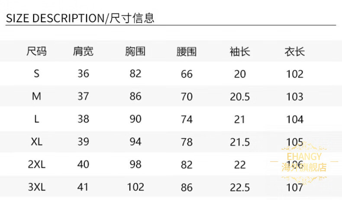Select the 袖长 column header
Screen dimensions: 342x200
coord(240,52)
